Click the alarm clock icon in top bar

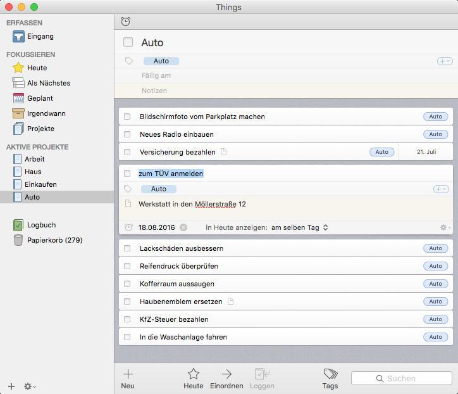point(126,22)
